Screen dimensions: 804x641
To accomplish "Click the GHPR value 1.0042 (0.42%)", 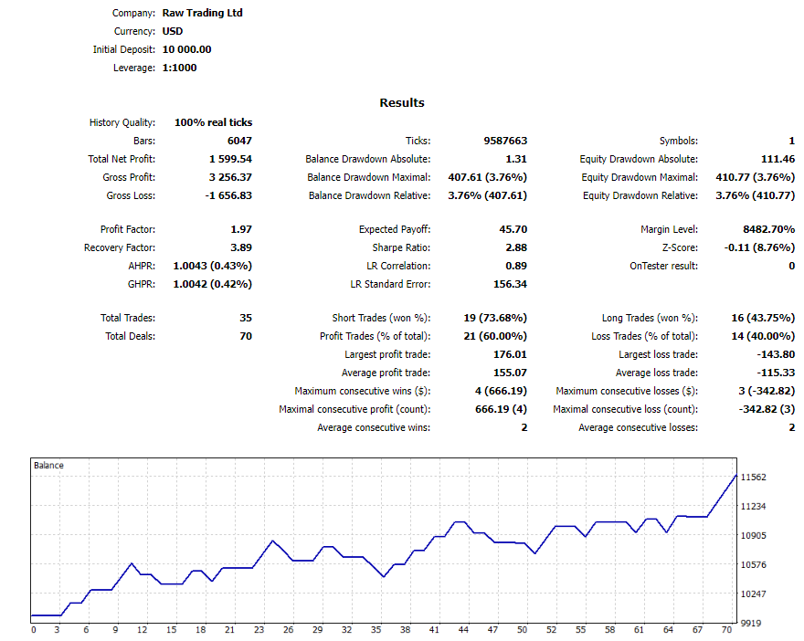I will [x=212, y=284].
